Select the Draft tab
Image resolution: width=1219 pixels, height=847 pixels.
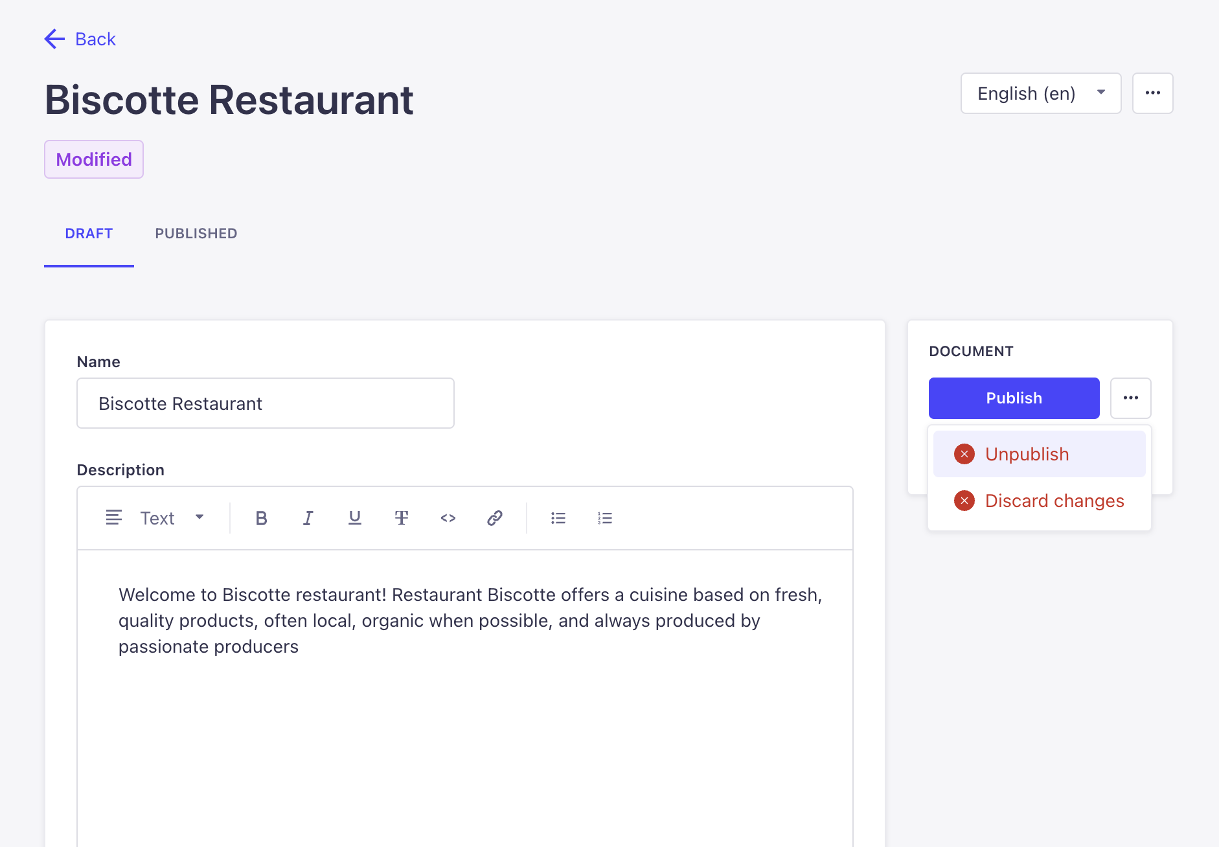(89, 234)
